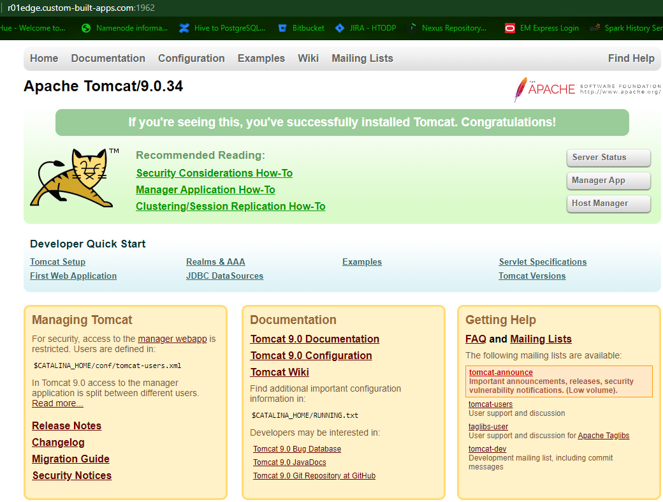Click the Bitbucket bookmark icon
Viewport: 663px width, 502px height.
282,28
